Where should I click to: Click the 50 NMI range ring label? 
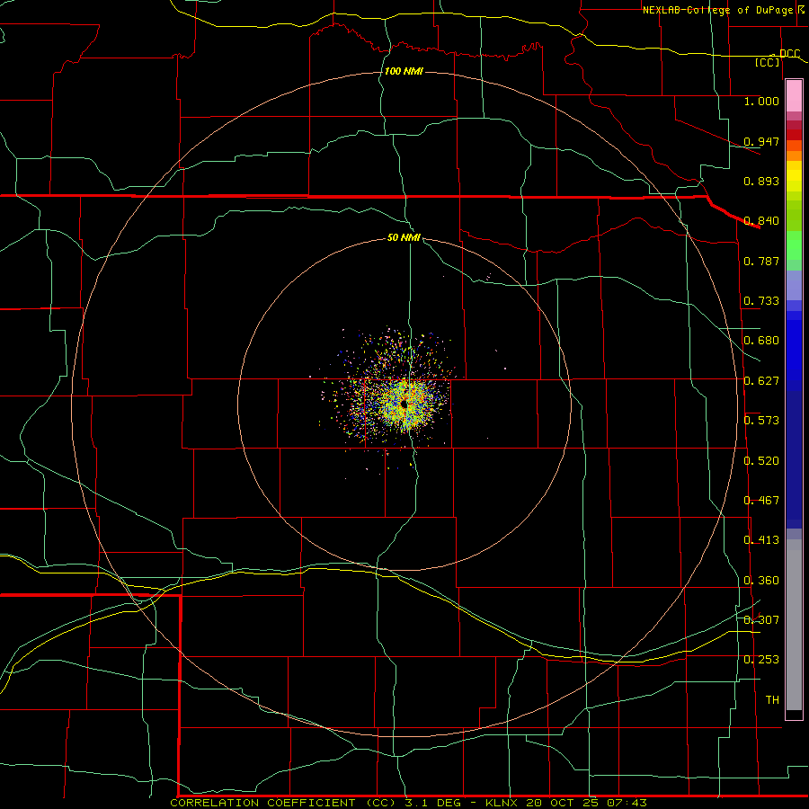tap(404, 237)
